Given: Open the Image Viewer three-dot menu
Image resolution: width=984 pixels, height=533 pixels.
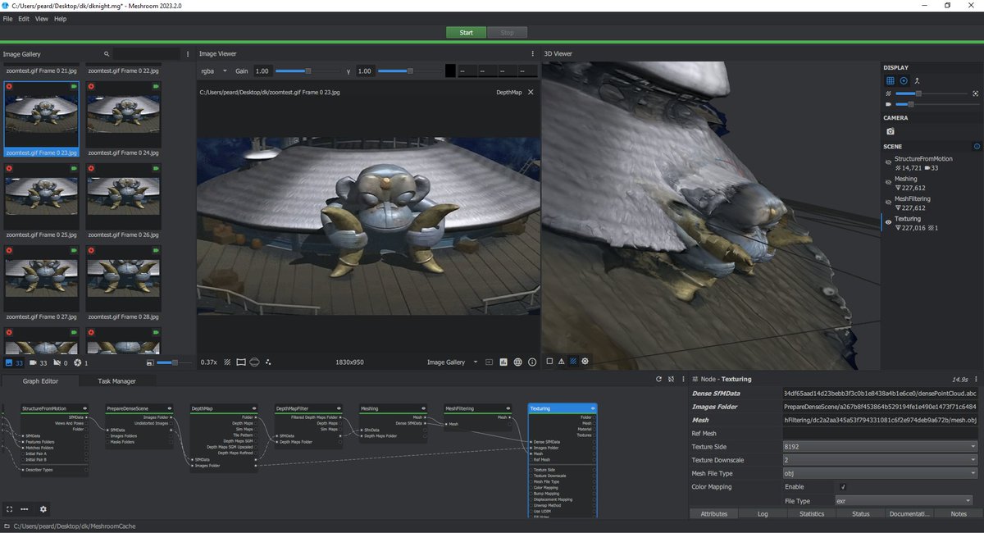Looking at the screenshot, I should click(533, 54).
